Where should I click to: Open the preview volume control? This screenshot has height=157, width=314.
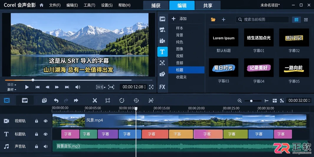[78, 87]
